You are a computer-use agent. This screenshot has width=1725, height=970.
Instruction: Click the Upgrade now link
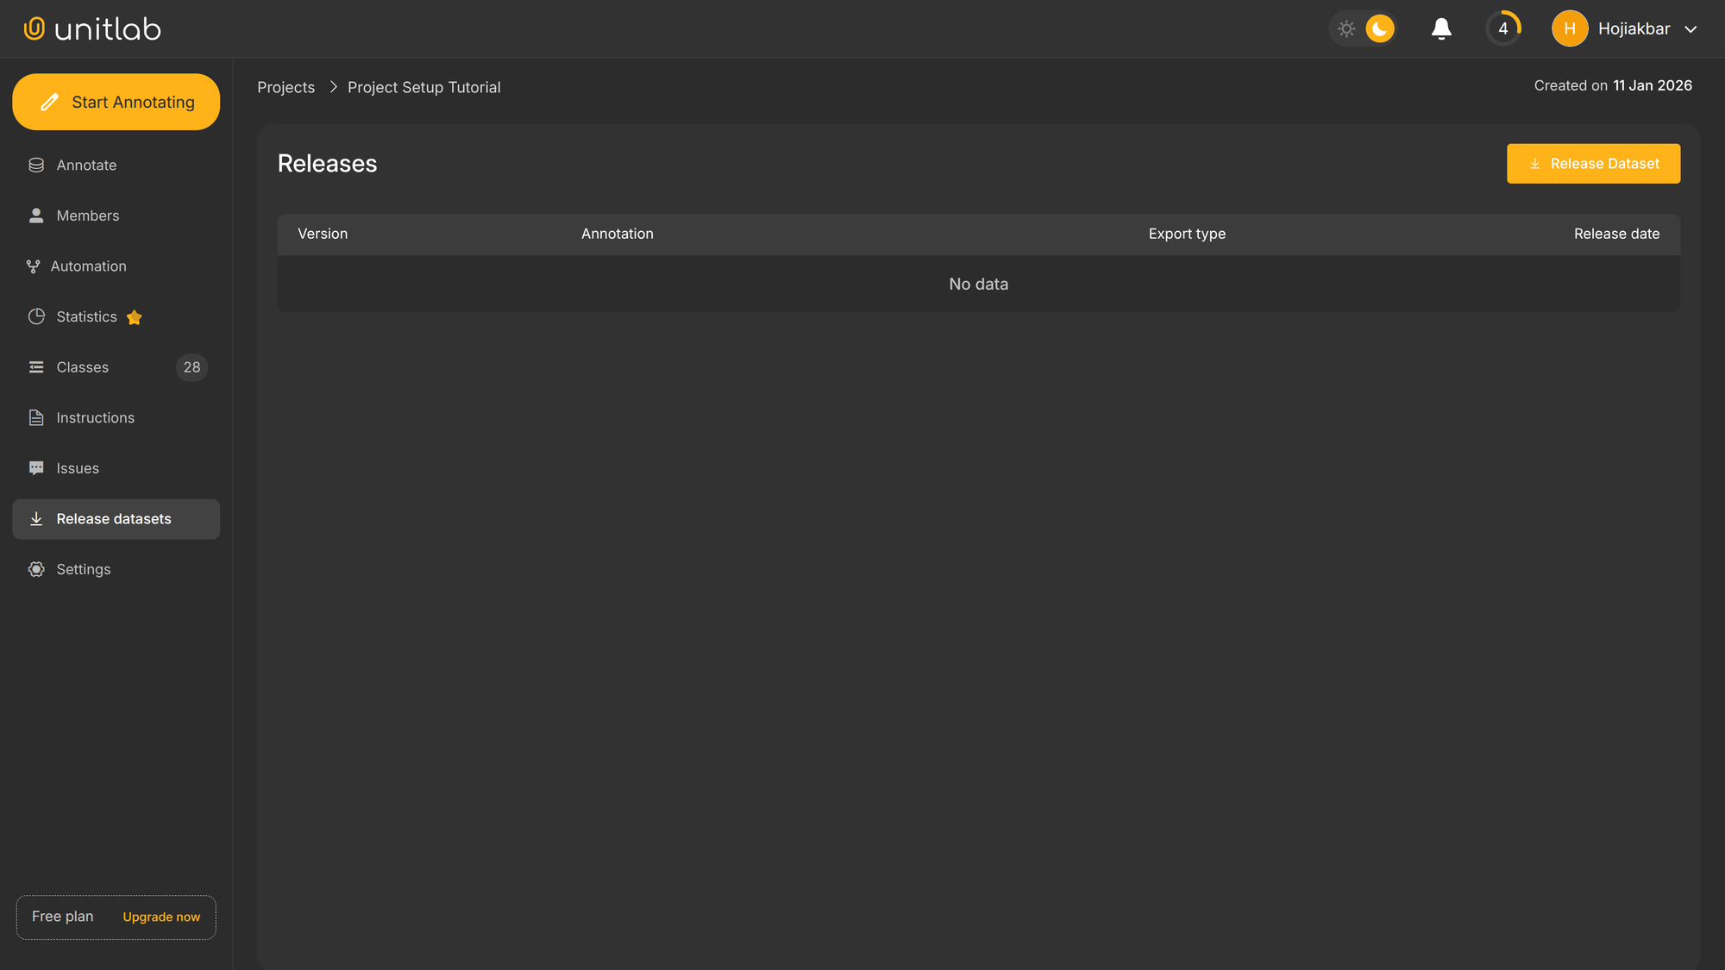[x=160, y=917]
